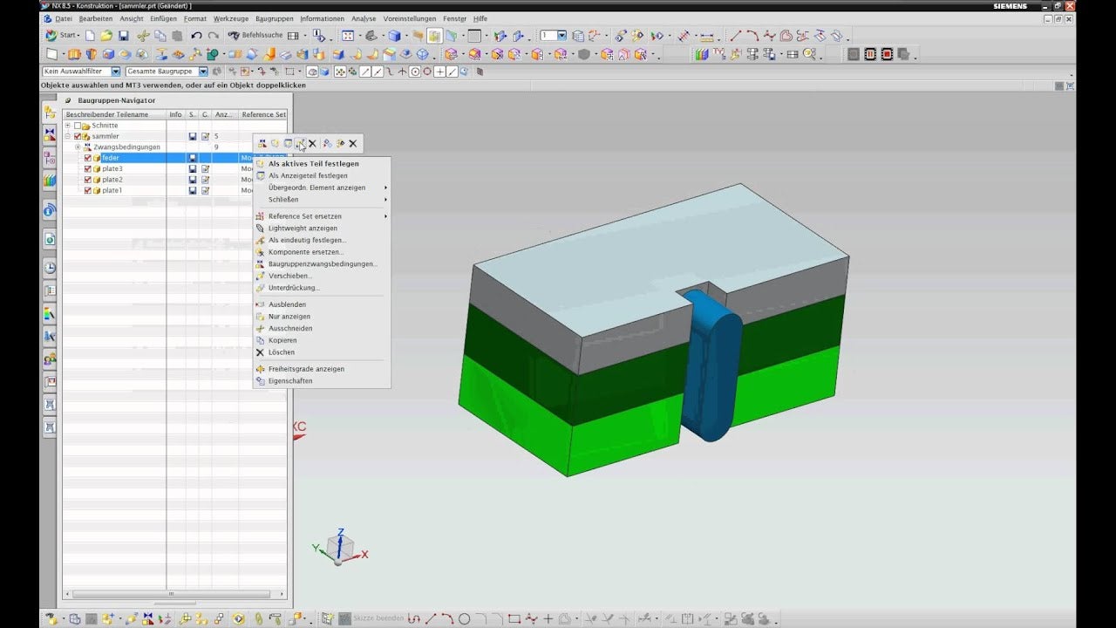Click the Cut scissors icon
The height and width of the screenshot is (628, 1116).
pyautogui.click(x=143, y=36)
